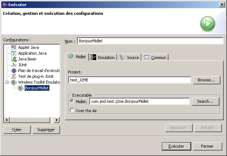This screenshot has height=156, width=227.
Task: Click the Application Java icon in tree
Action: pos(14,53)
